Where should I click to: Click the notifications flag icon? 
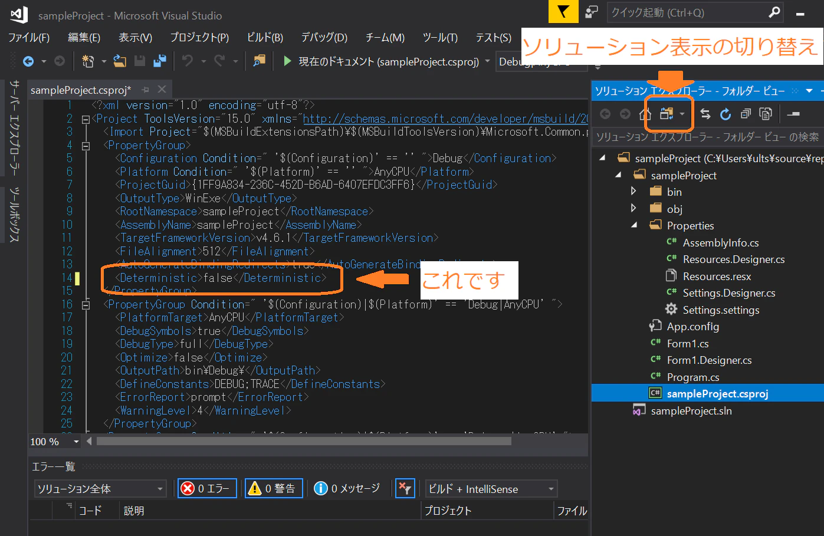563,12
